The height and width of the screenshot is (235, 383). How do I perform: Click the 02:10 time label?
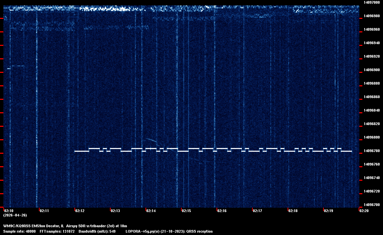tap(9, 211)
